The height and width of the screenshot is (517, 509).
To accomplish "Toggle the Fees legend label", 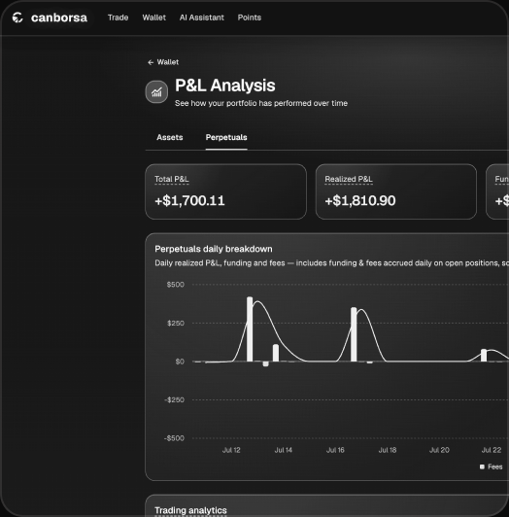I will pos(494,466).
